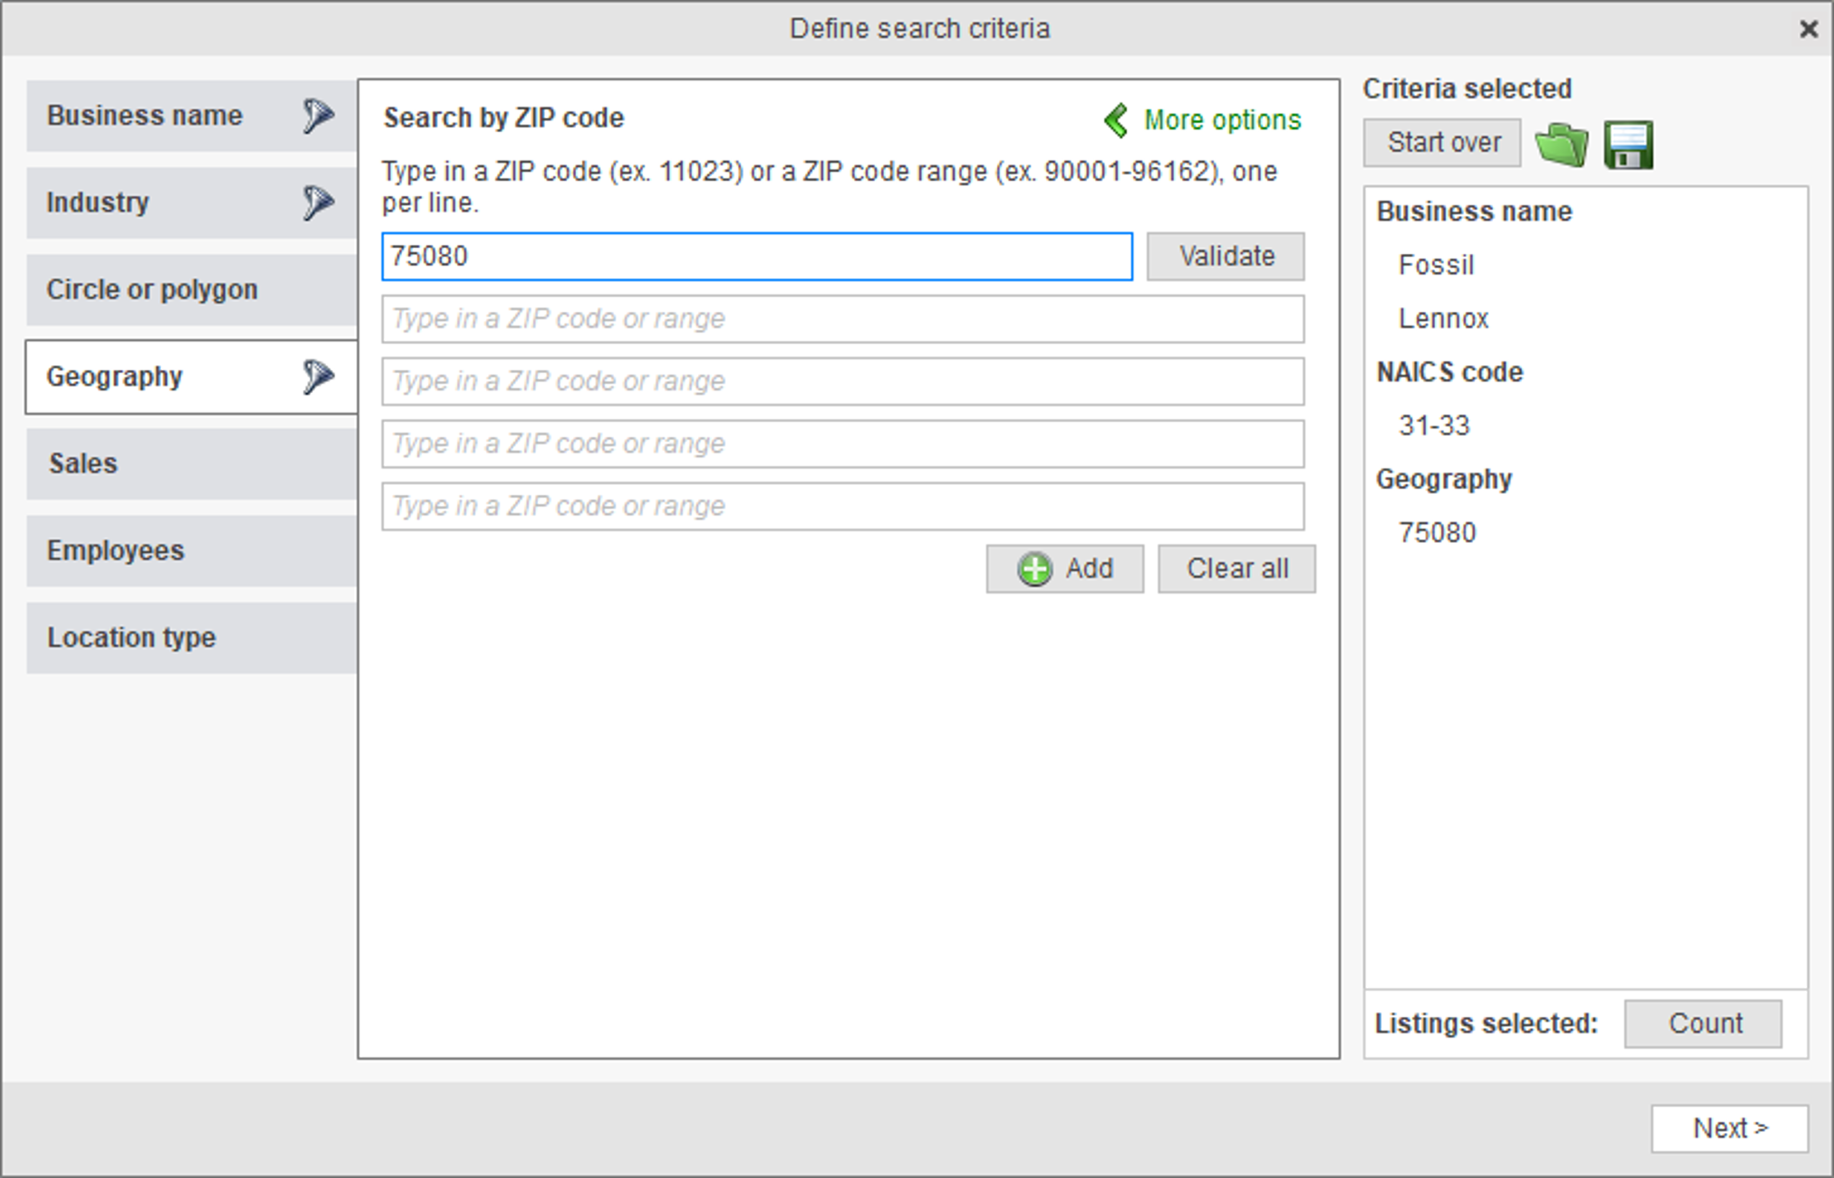Close the Define search criteria dialog

[x=1809, y=29]
